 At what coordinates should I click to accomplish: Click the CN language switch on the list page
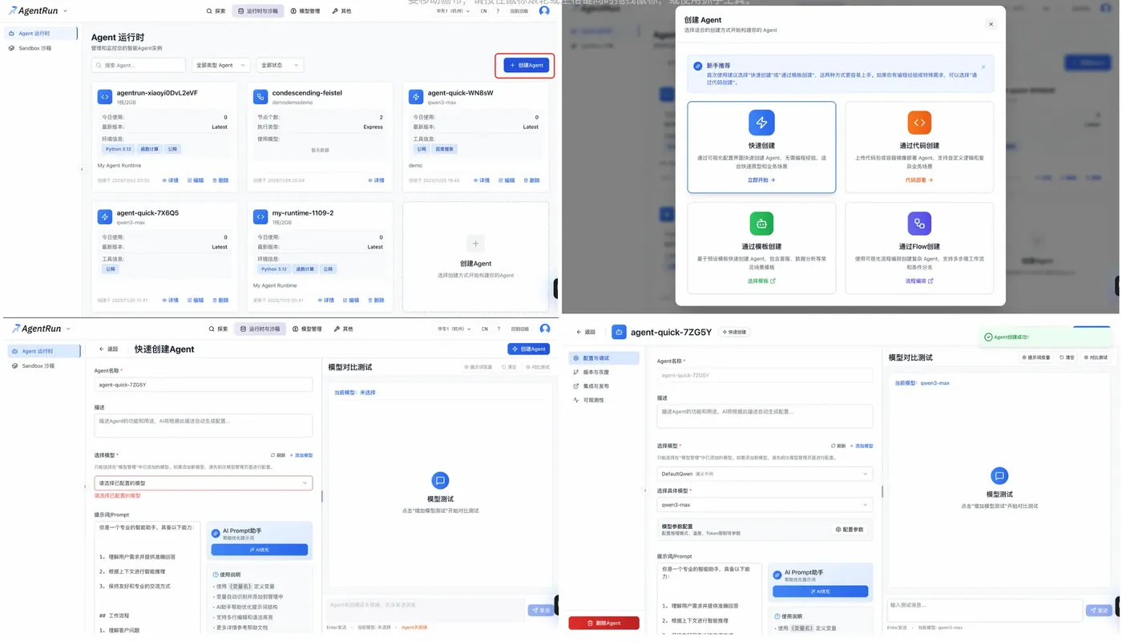[484, 11]
